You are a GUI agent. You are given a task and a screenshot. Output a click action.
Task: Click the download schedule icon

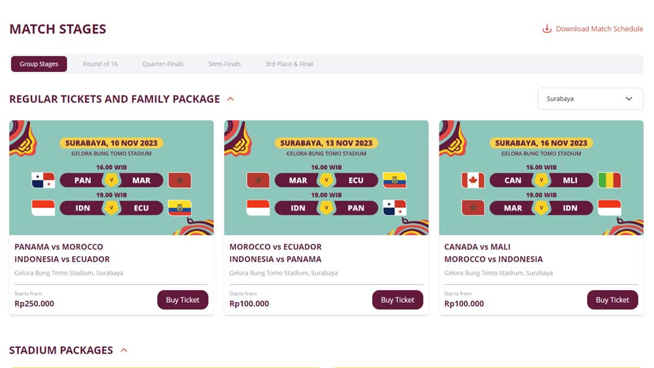pyautogui.click(x=547, y=29)
